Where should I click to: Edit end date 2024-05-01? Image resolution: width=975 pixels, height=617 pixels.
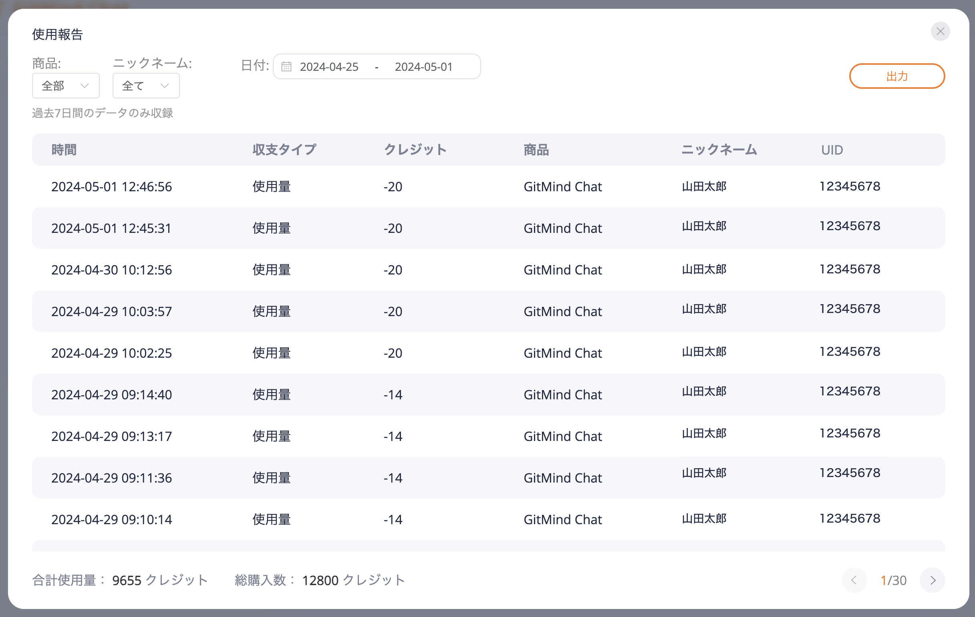tap(423, 67)
